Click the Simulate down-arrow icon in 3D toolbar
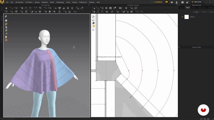The image size is (214, 120). point(6,8)
